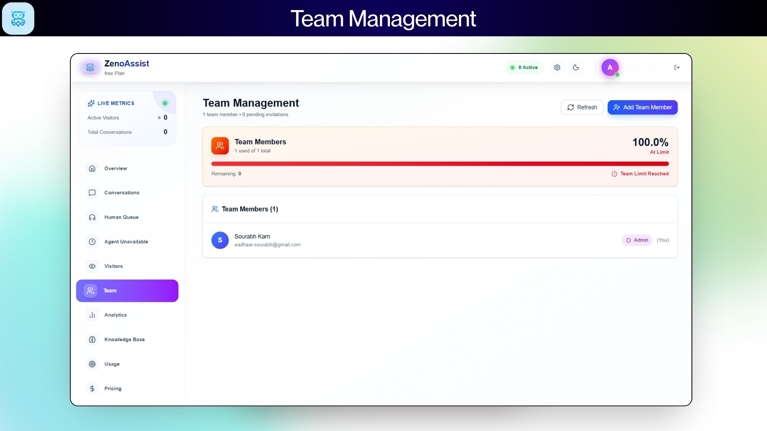Refresh the team members list

[582, 107]
